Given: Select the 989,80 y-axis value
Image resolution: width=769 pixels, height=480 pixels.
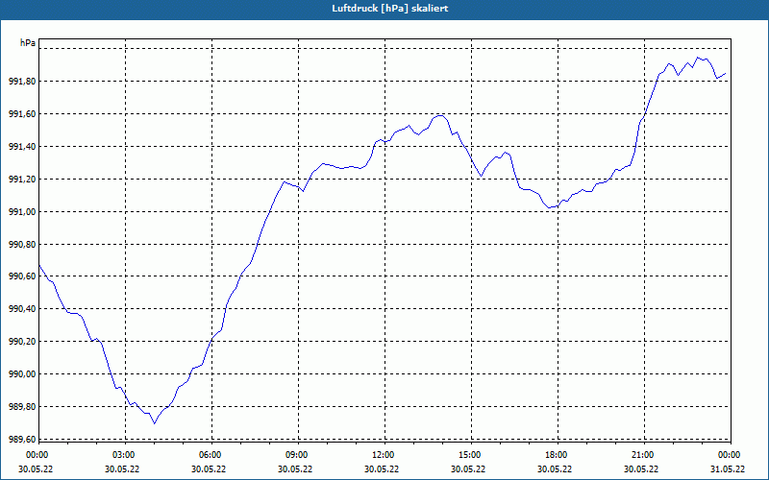Looking at the screenshot, I should click(22, 406).
